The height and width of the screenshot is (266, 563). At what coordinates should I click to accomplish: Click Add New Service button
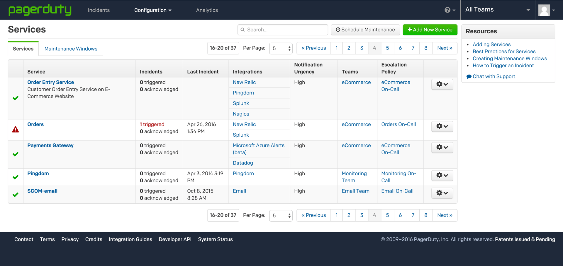pyautogui.click(x=430, y=30)
